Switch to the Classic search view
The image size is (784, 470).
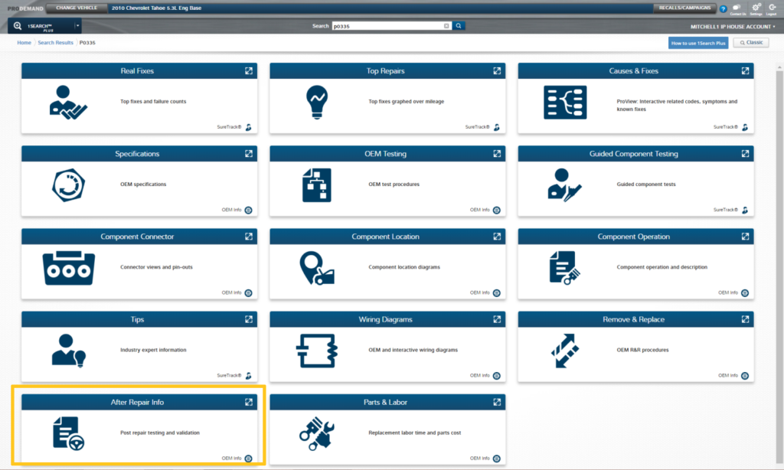click(x=750, y=43)
